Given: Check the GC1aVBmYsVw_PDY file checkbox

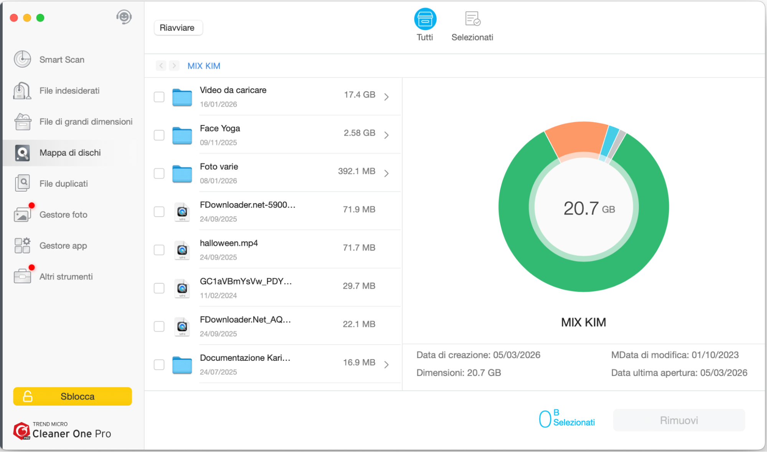Looking at the screenshot, I should [159, 288].
